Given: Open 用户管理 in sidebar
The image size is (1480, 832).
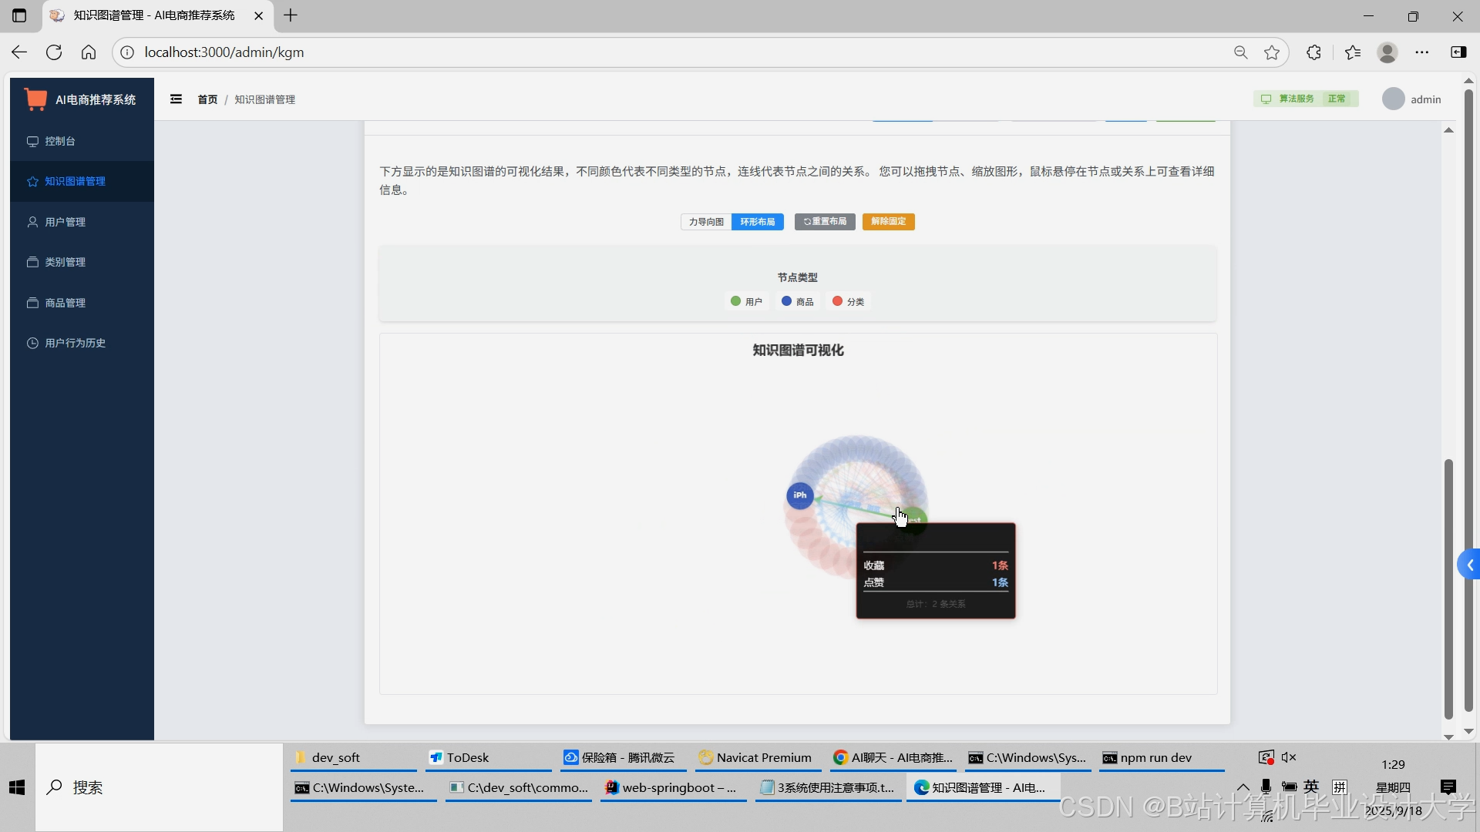Looking at the screenshot, I should point(66,222).
